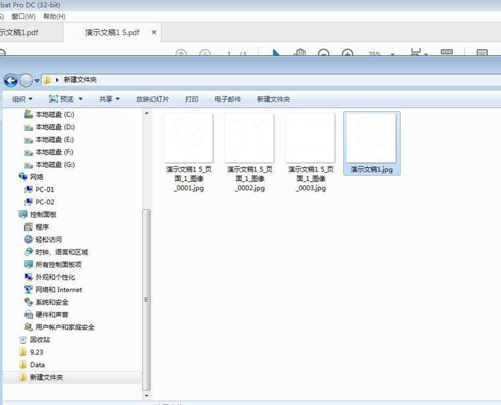Select the 图像_0002.jpg file thumbnail
The height and width of the screenshot is (405, 501).
(x=249, y=138)
